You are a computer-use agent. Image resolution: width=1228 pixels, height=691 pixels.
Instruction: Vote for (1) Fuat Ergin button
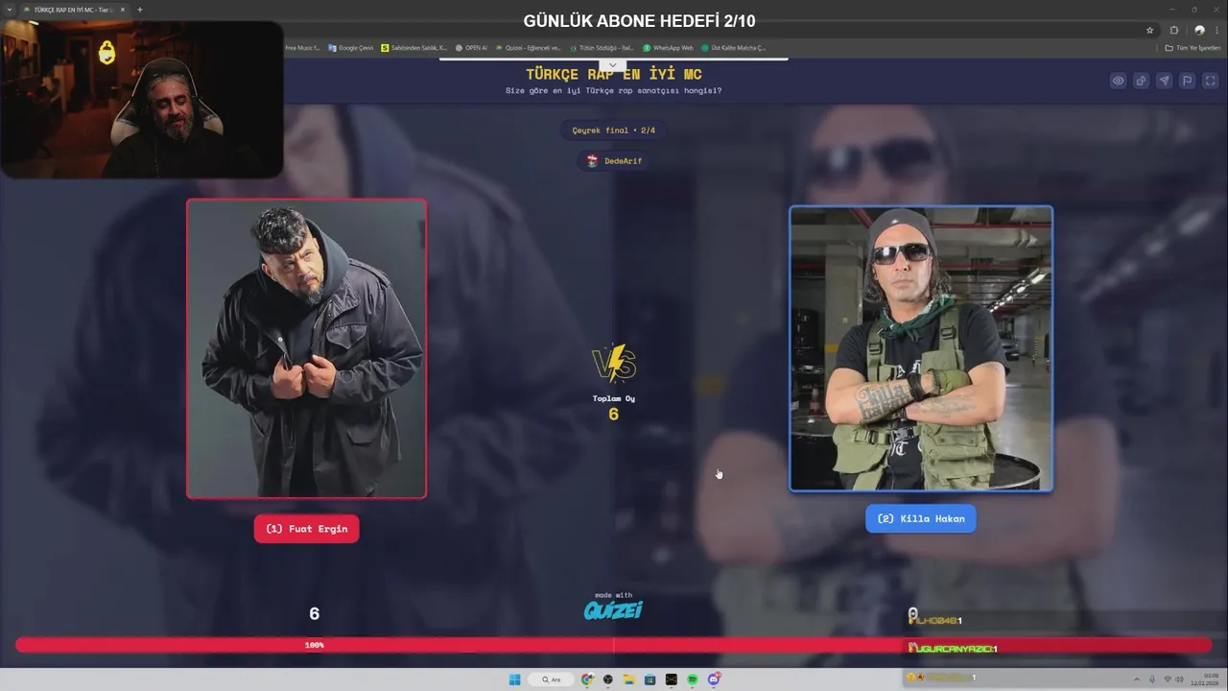tap(306, 529)
